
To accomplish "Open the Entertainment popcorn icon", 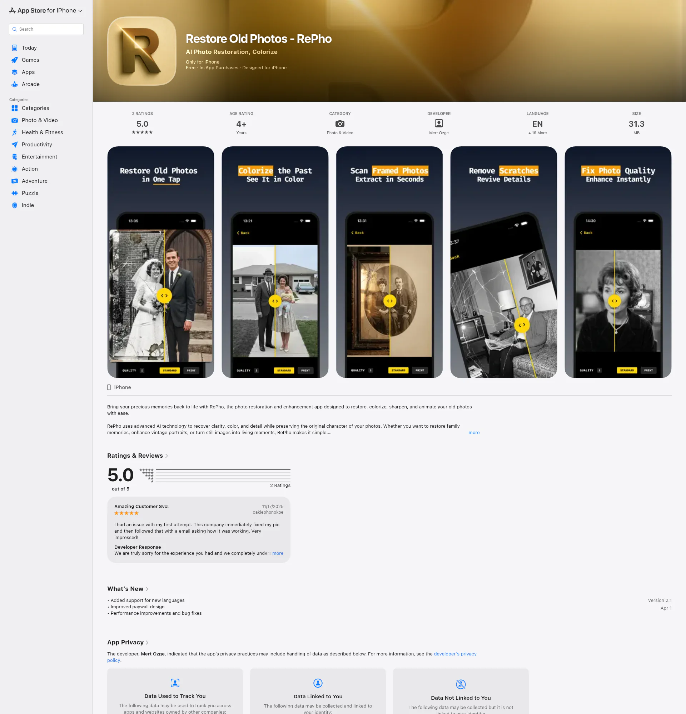I will coord(15,157).
